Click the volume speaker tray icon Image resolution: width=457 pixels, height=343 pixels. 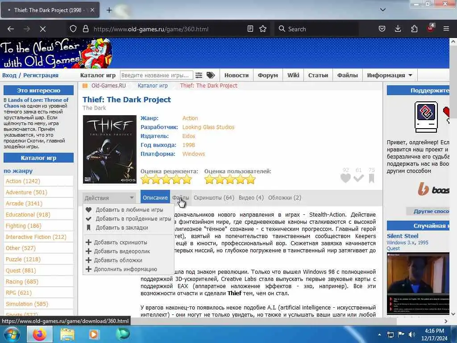click(x=412, y=335)
